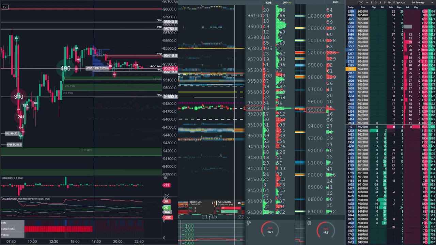Set order quantity preset to 5
The height and width of the screenshot is (245, 436).
click(385, 3)
